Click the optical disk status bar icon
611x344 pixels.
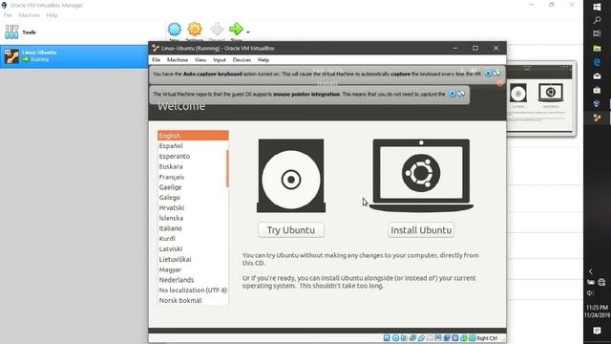[395, 338]
